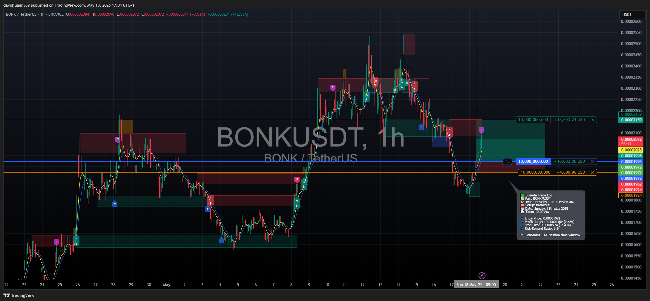Click the low price L0.00002072 value
This screenshot has height=301, width=650.
pyautogui.click(x=128, y=14)
